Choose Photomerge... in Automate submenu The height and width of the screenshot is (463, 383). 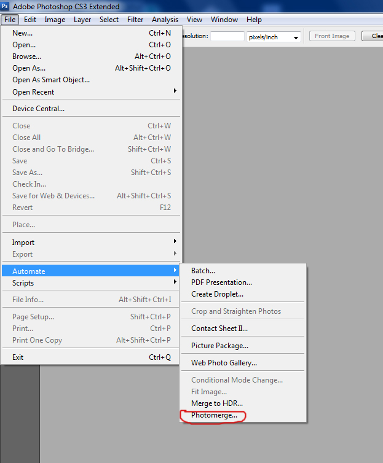point(243,415)
